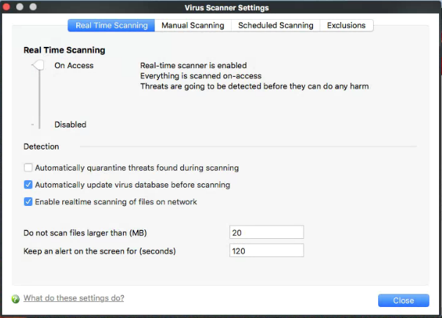Click the file size limit field
The width and height of the screenshot is (442, 318).
point(267,232)
